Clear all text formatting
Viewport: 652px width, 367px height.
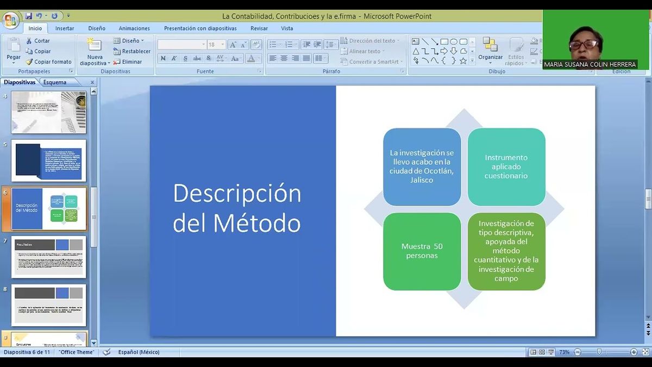[x=256, y=45]
